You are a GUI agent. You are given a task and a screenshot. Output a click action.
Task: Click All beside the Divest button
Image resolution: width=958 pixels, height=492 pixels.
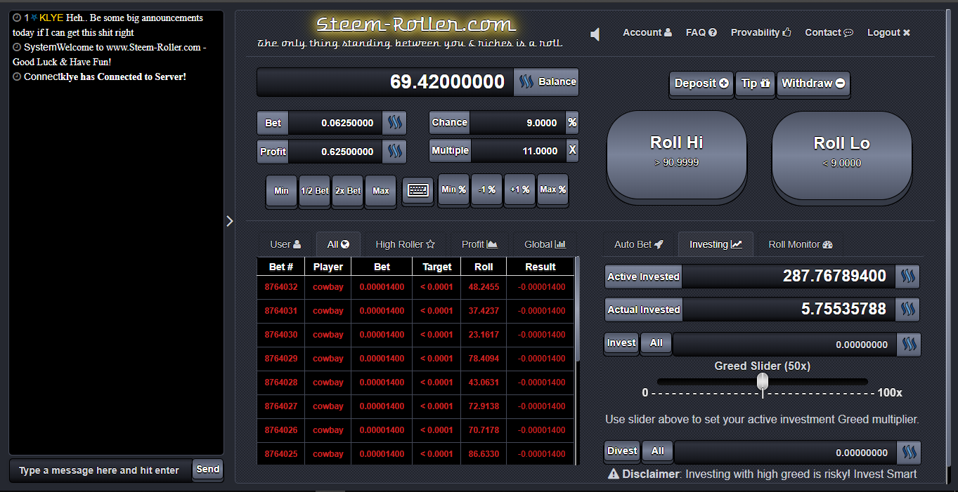[x=657, y=451]
